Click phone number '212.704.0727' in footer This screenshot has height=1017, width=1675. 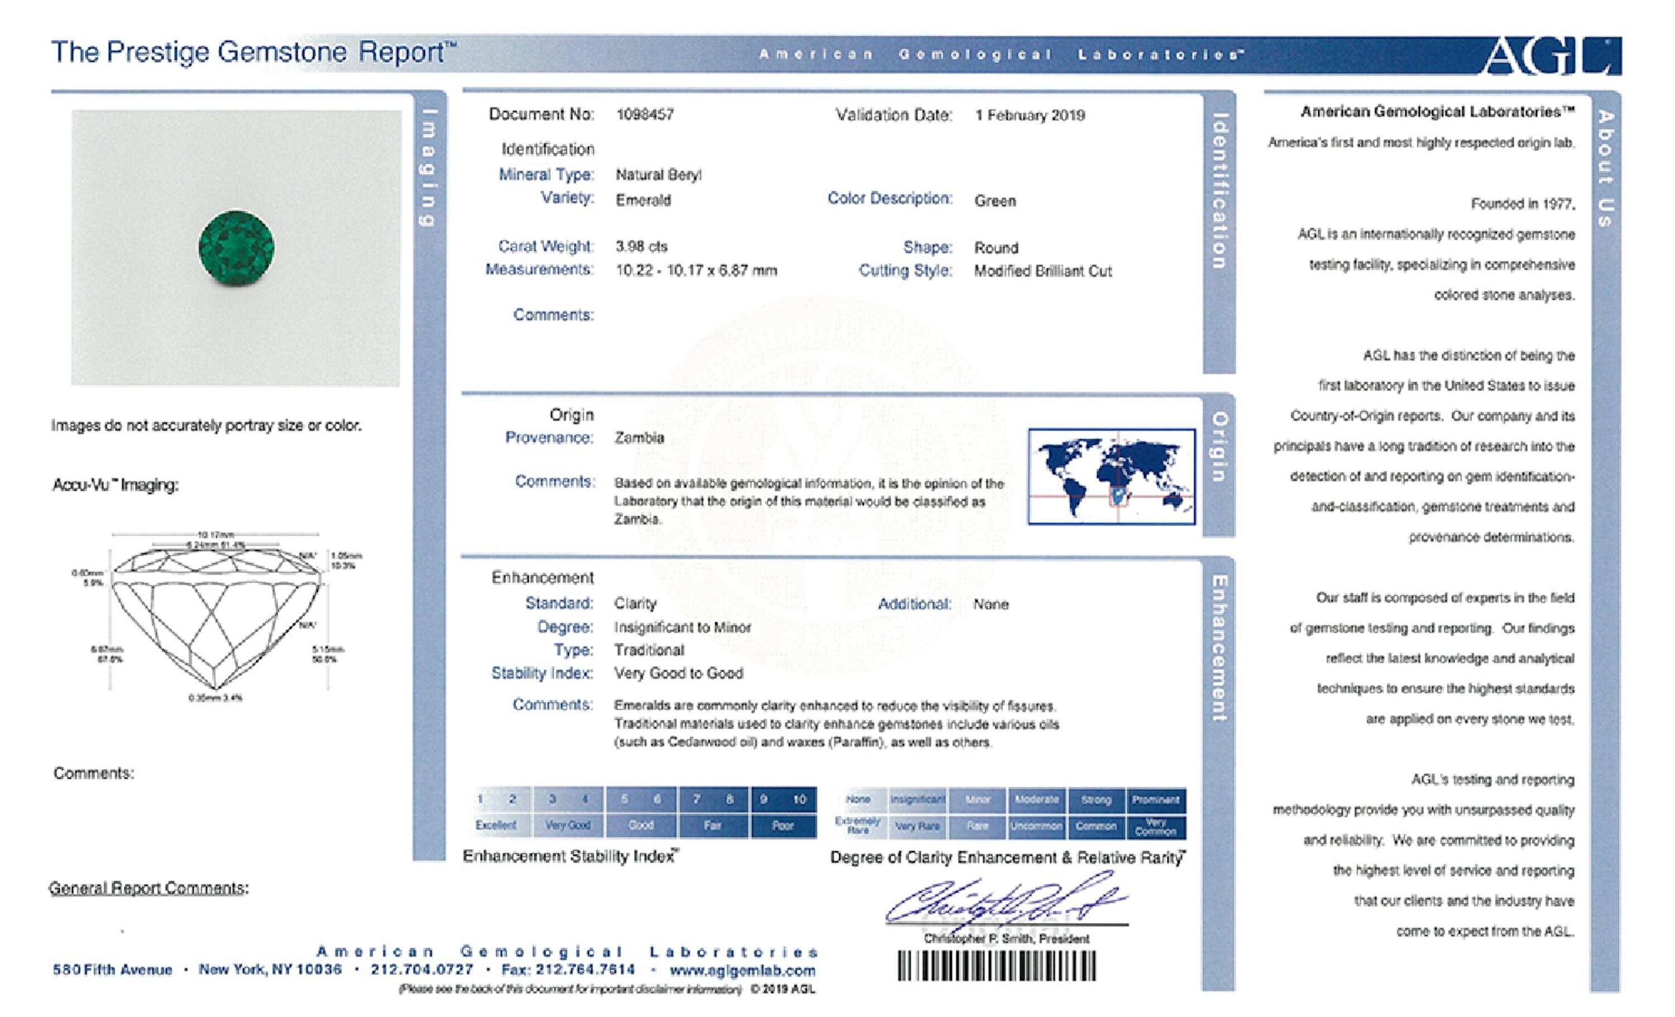422,969
